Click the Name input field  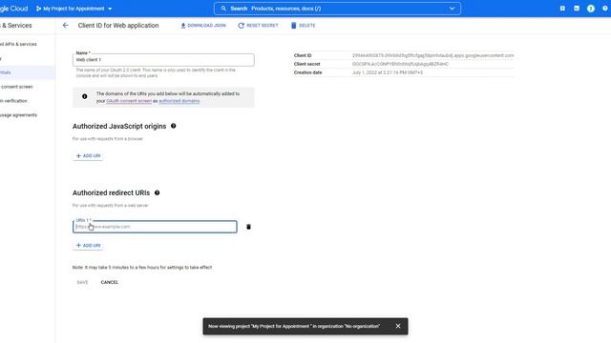click(163, 60)
